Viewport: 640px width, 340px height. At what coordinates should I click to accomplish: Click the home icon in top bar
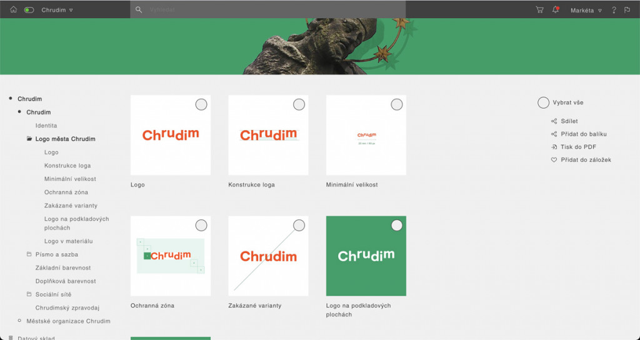click(x=13, y=10)
